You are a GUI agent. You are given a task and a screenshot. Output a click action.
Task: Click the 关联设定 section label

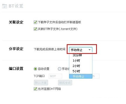(x=16, y=22)
